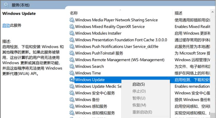The width and height of the screenshot is (216, 118).
Task: Choose 启动(S) from the context menu
Action: click(139, 84)
